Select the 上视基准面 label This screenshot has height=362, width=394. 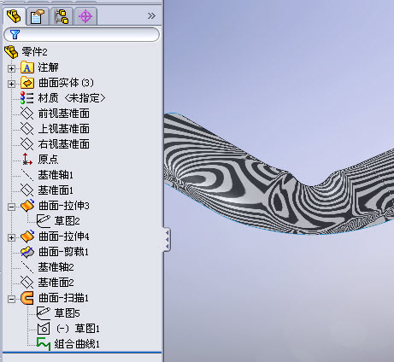coord(64,129)
